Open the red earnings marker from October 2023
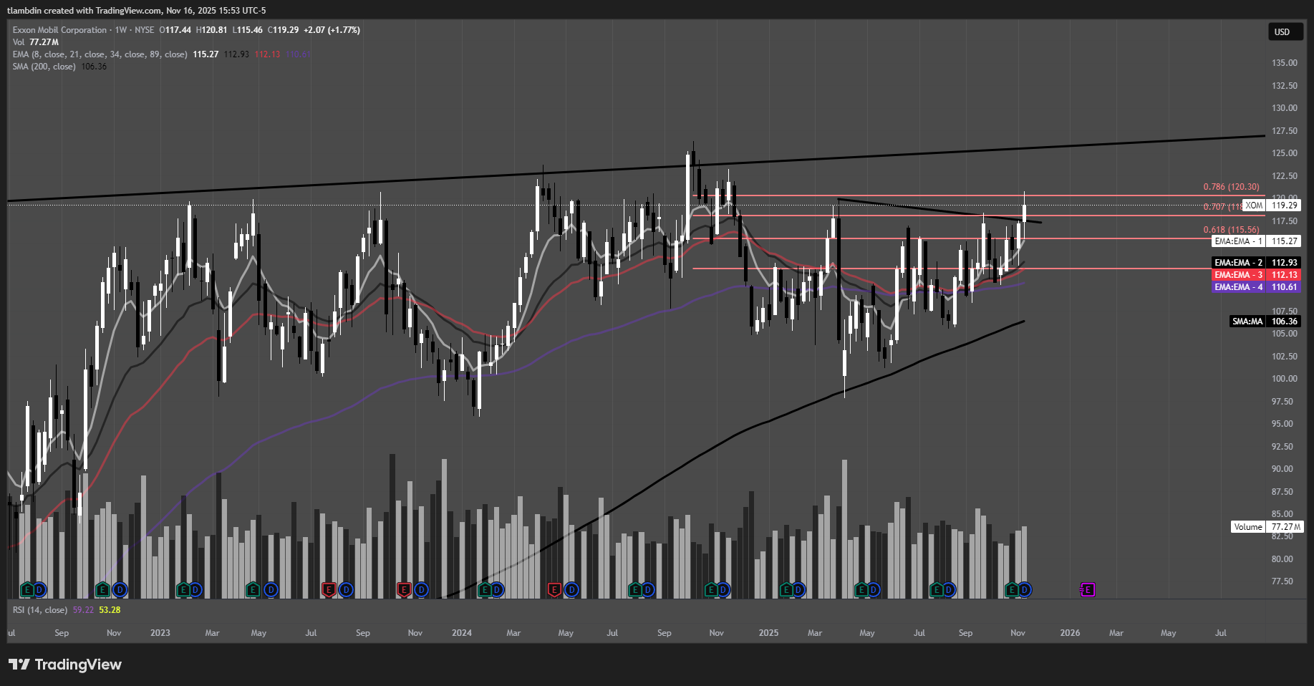 [404, 590]
